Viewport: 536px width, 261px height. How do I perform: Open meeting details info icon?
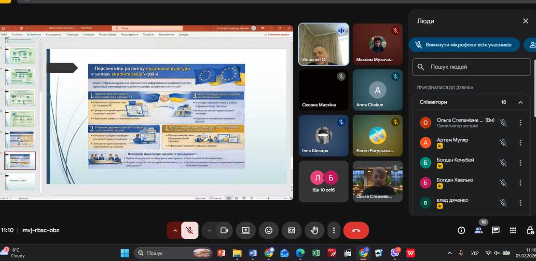point(461,231)
